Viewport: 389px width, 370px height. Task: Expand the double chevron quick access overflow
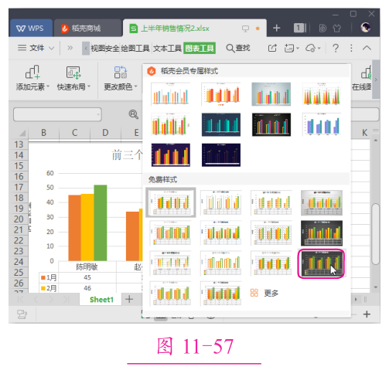click(x=70, y=48)
